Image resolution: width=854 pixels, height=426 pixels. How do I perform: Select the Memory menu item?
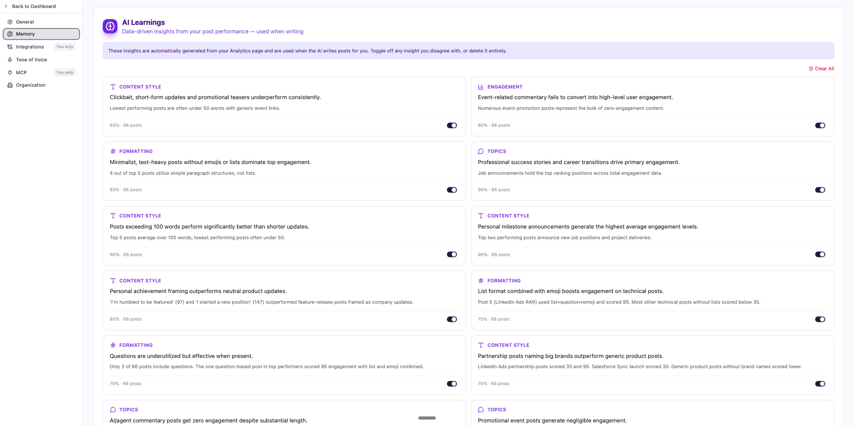point(41,34)
